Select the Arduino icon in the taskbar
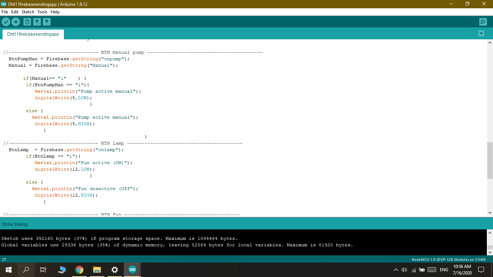Viewport: 493px width, 277px height. click(132, 269)
